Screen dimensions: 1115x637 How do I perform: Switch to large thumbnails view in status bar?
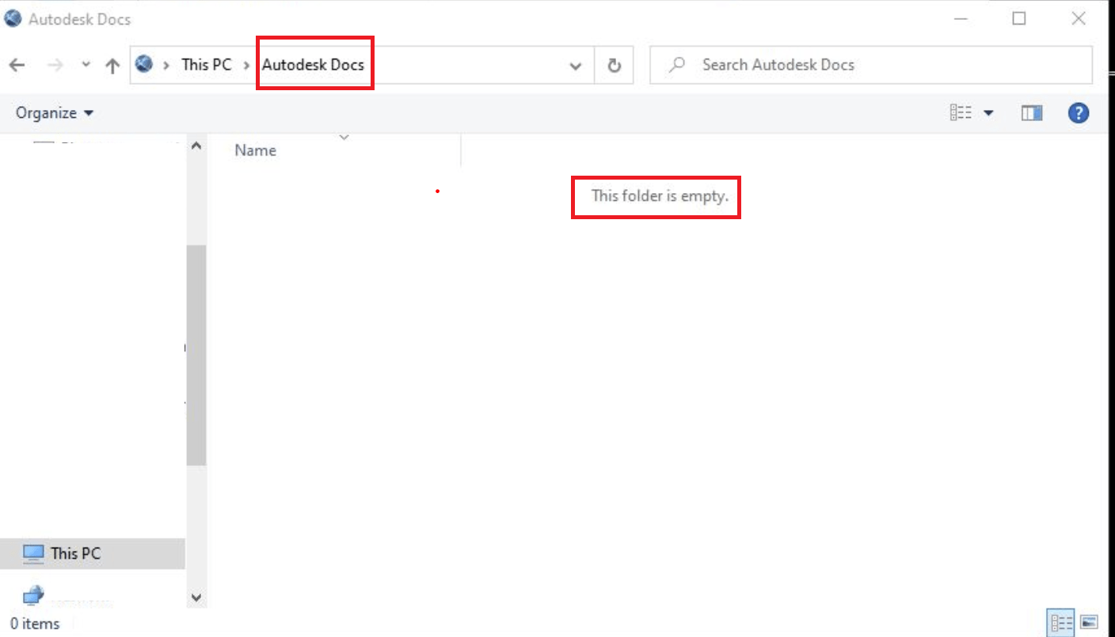point(1088,621)
